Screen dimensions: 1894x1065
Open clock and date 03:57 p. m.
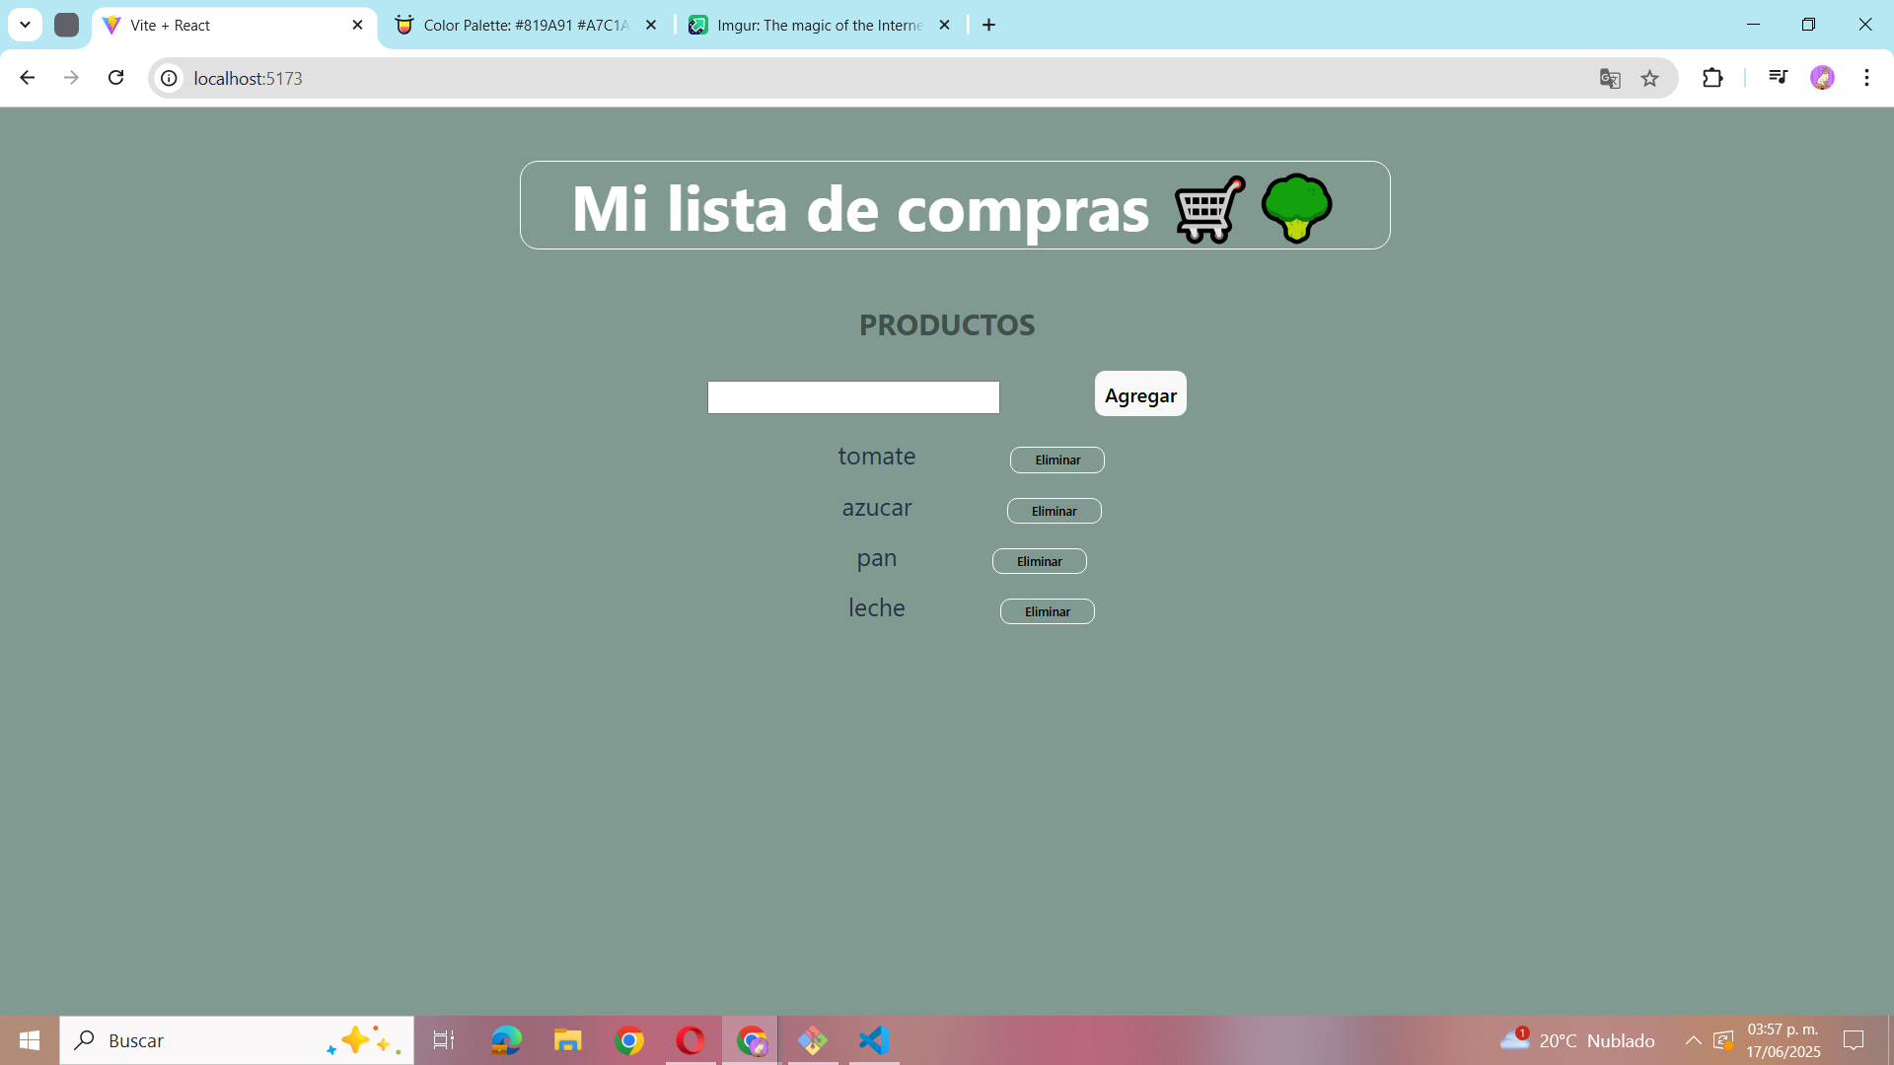(x=1783, y=1040)
